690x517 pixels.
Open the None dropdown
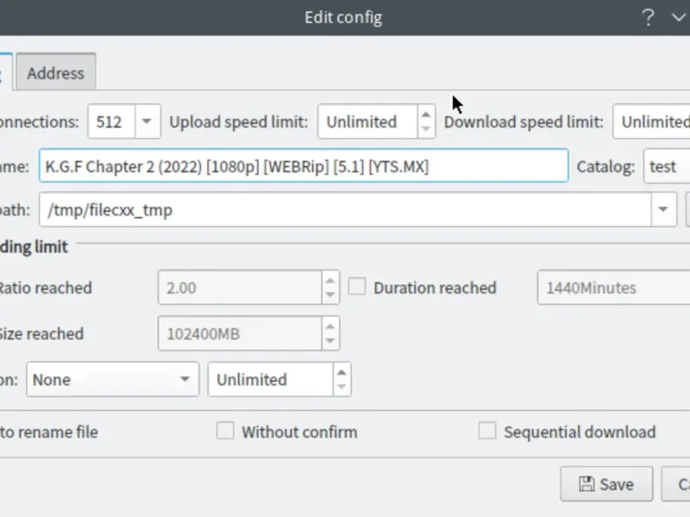[112, 379]
